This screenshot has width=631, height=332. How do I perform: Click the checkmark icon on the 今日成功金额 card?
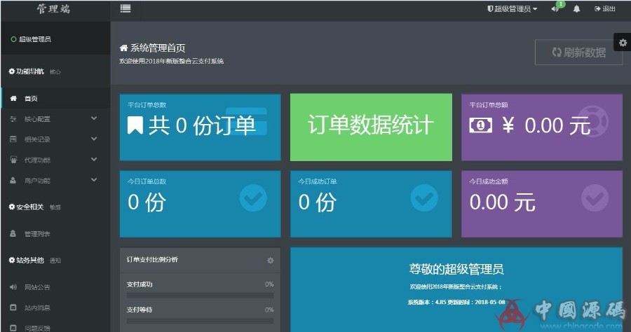point(595,198)
